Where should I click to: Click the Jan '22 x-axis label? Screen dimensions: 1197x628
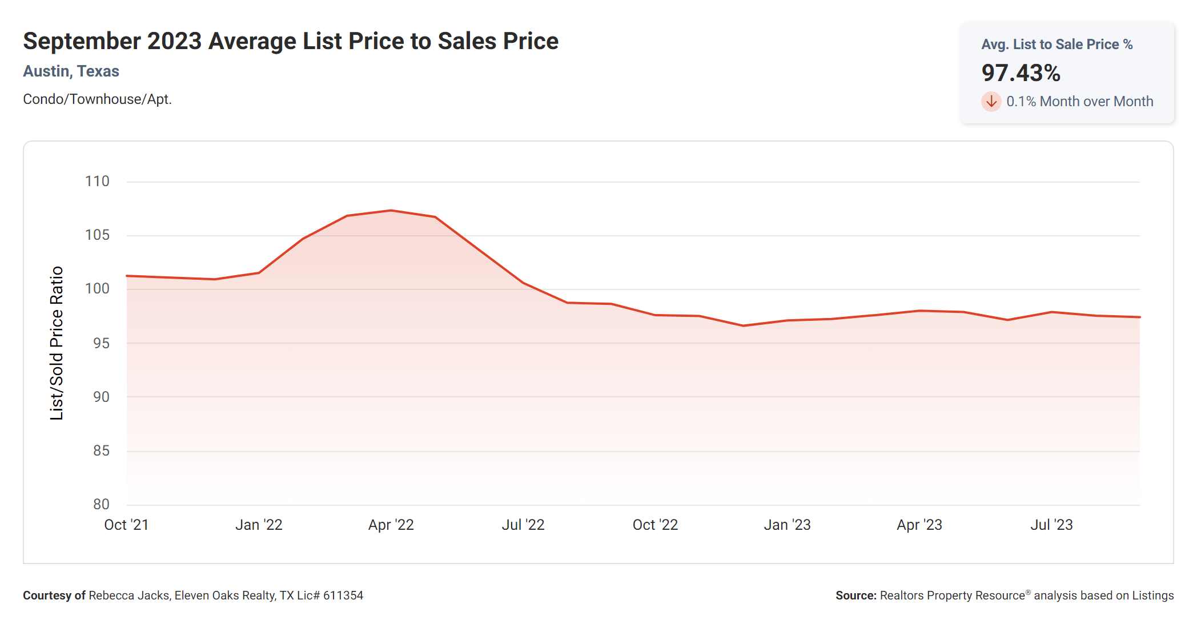click(259, 525)
